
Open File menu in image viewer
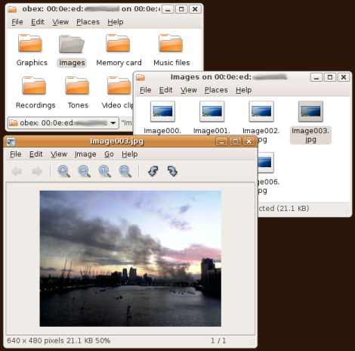(15, 154)
